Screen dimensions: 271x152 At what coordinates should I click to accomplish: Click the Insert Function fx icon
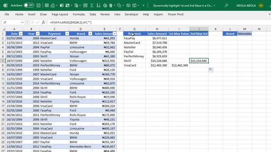(43, 22)
